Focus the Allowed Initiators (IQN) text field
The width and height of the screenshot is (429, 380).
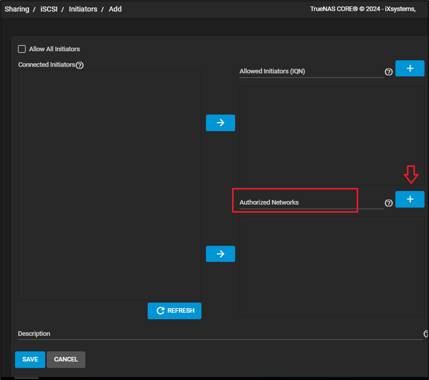pyautogui.click(x=311, y=71)
